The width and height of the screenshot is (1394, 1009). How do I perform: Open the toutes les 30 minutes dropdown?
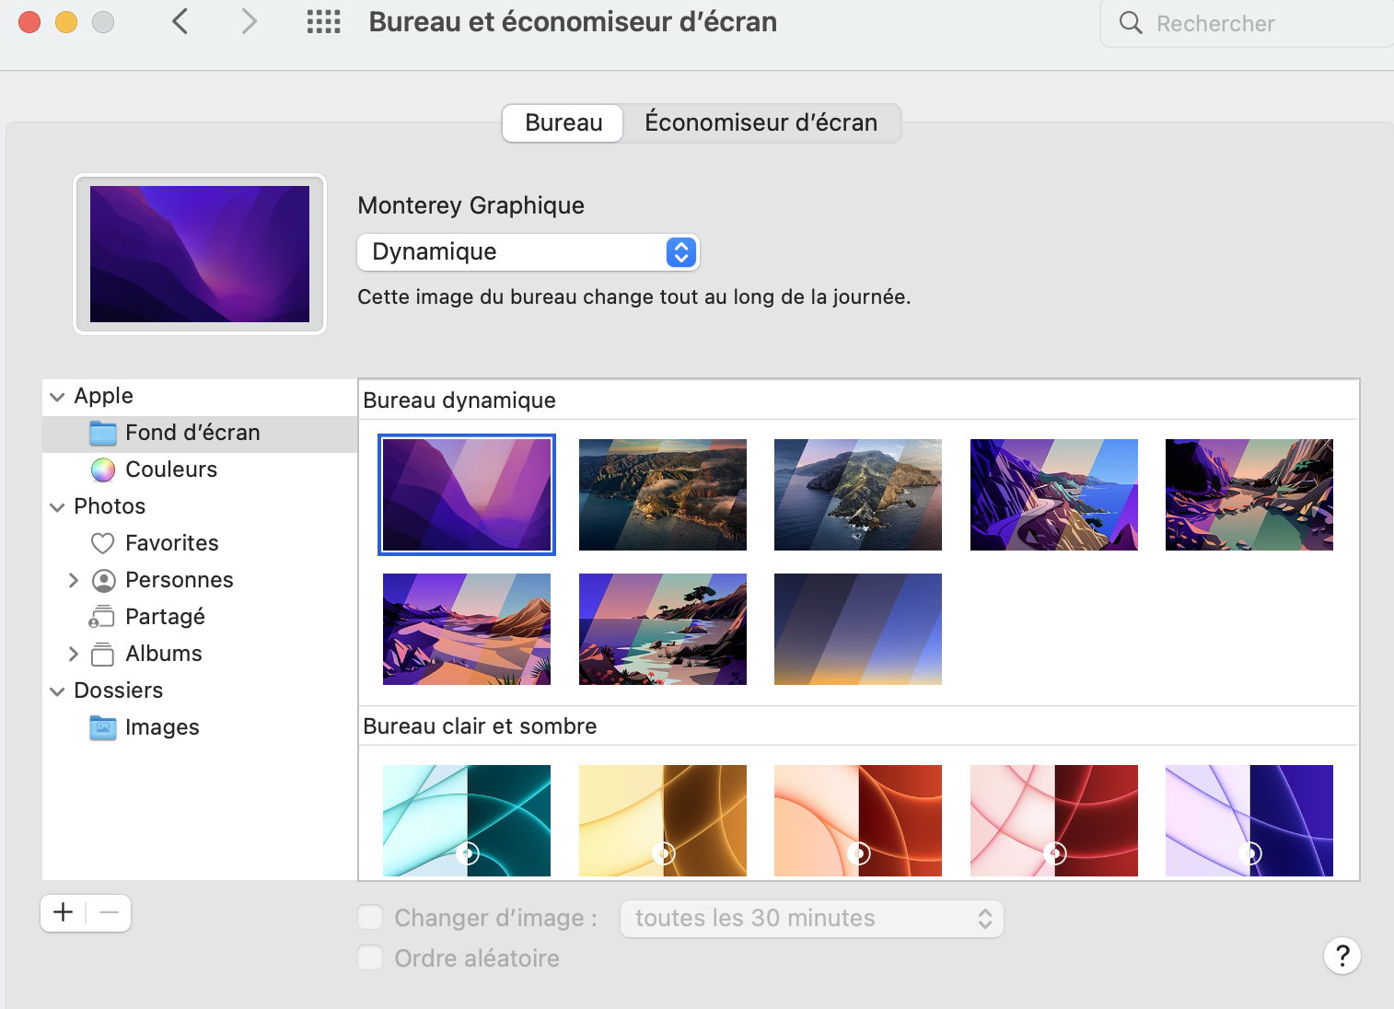pyautogui.click(x=811, y=919)
